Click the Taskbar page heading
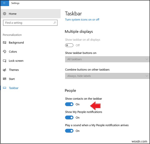The width and height of the screenshot is (150, 144). point(73,14)
